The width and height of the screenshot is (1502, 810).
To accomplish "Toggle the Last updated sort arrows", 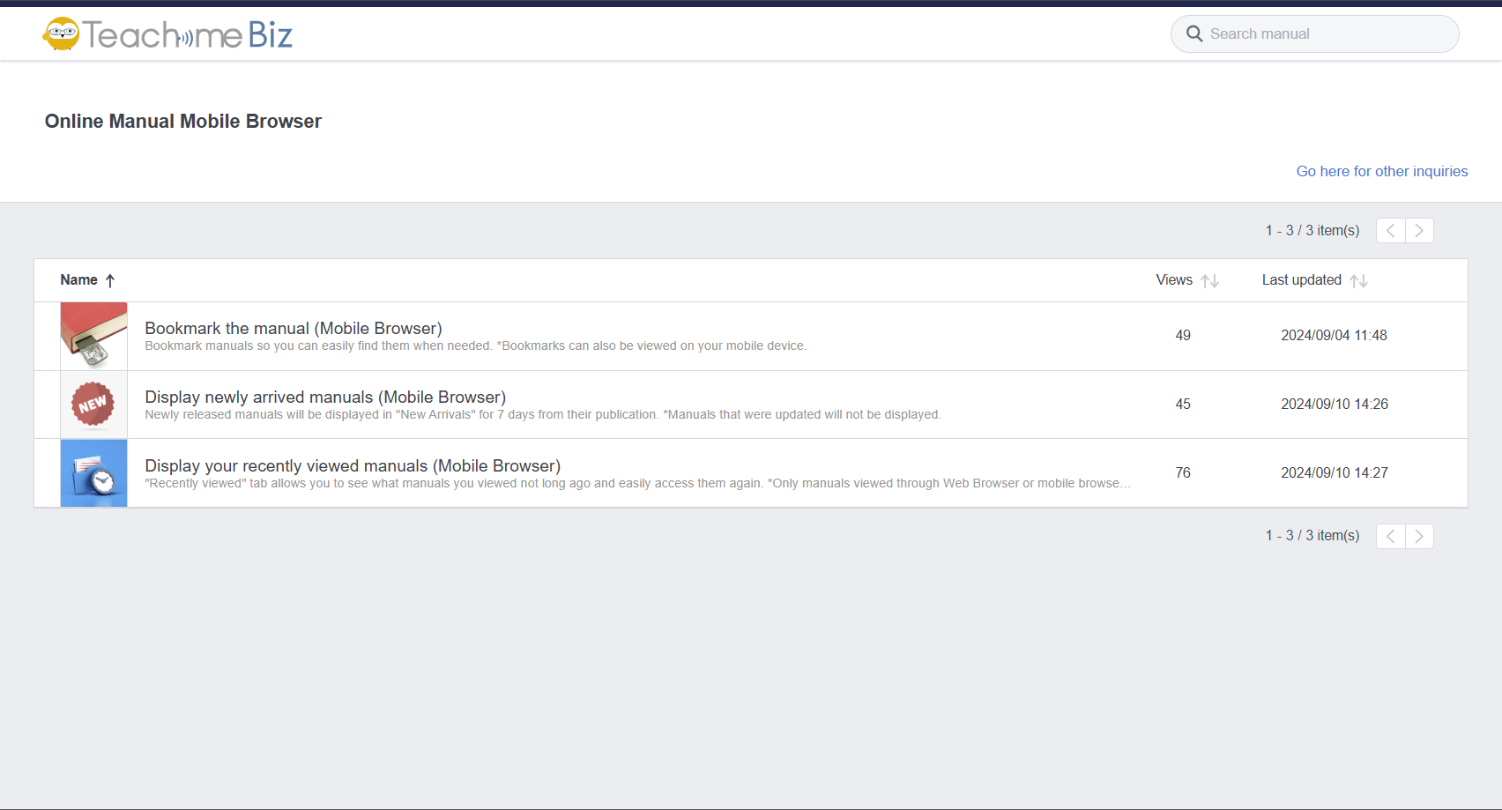I will pyautogui.click(x=1358, y=280).
